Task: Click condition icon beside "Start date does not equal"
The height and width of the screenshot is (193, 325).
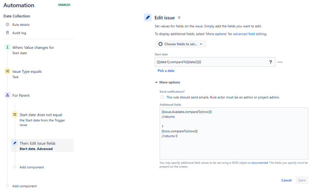Action: point(14,115)
